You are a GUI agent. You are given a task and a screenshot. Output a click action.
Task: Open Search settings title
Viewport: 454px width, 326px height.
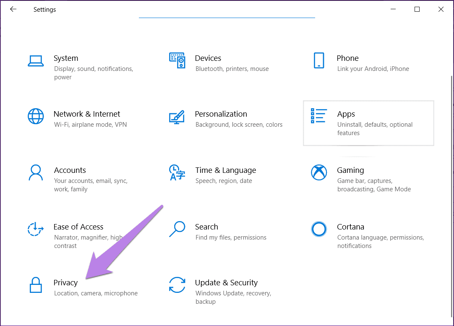[206, 227]
